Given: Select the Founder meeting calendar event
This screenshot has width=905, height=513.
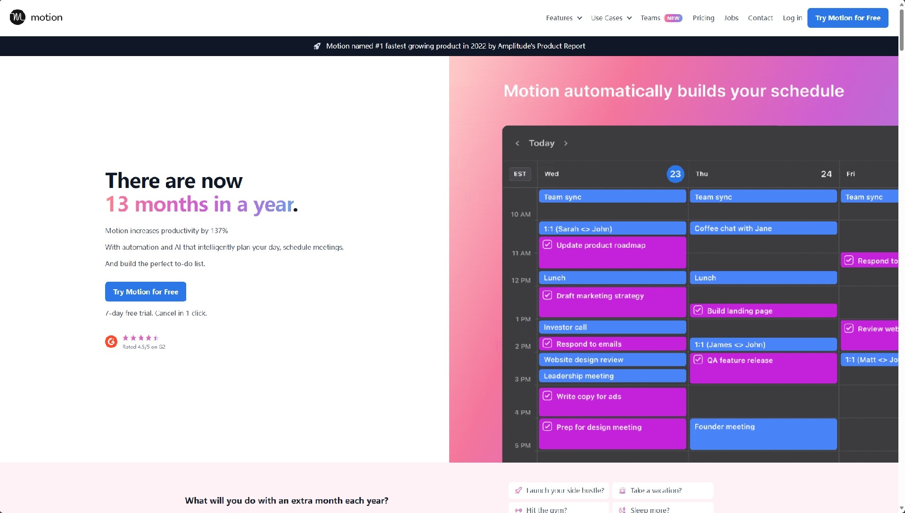Looking at the screenshot, I should click(763, 434).
